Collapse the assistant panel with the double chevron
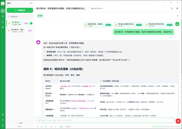The image size is (182, 129). (31, 3)
